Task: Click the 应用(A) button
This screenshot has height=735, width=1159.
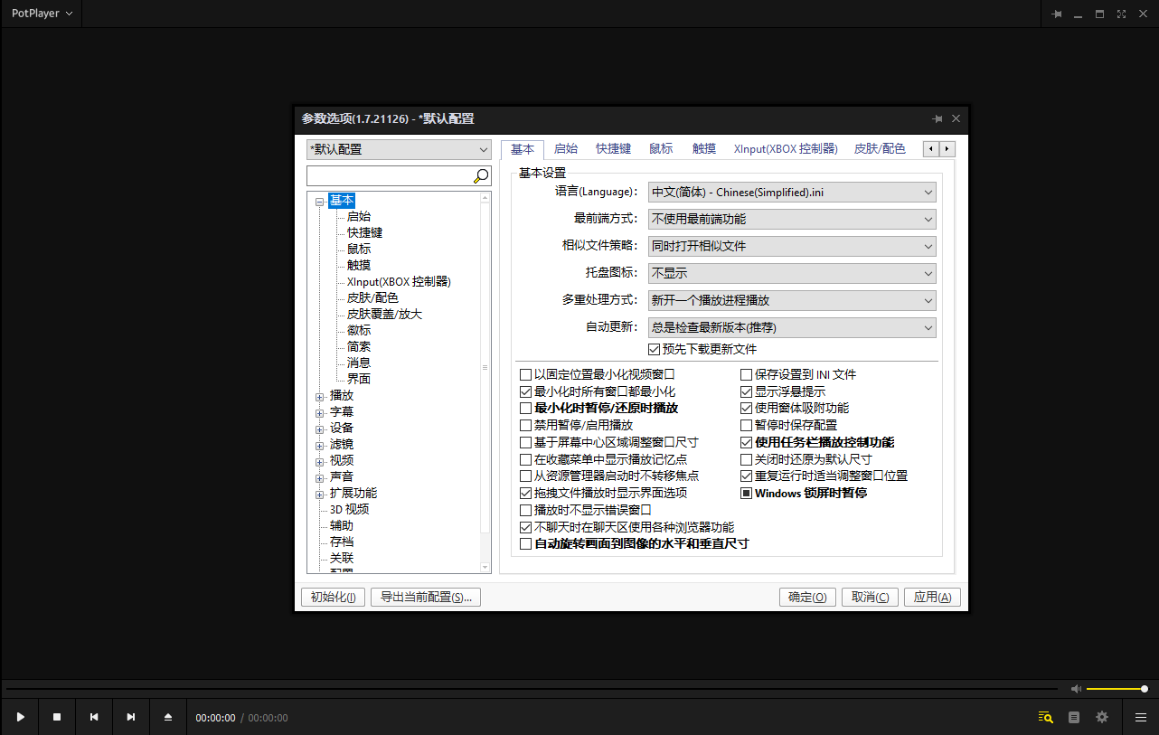Action: (932, 597)
